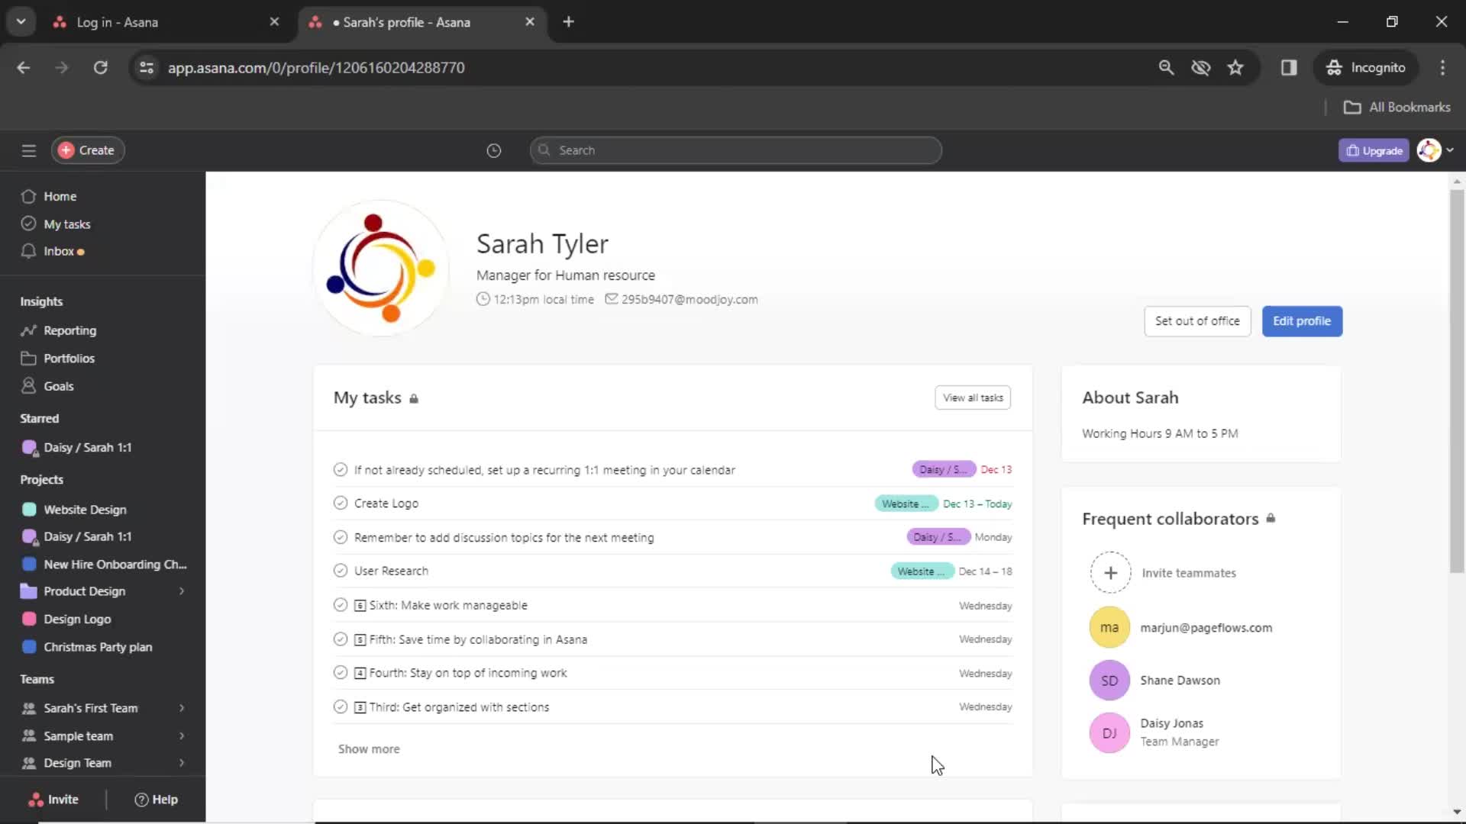1466x824 pixels.
Task: Expand Sample team in sidebar
Action: pos(182,735)
